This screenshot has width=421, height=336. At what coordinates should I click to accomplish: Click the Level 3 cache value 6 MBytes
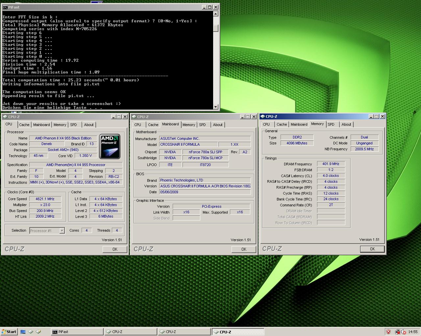(x=106, y=217)
